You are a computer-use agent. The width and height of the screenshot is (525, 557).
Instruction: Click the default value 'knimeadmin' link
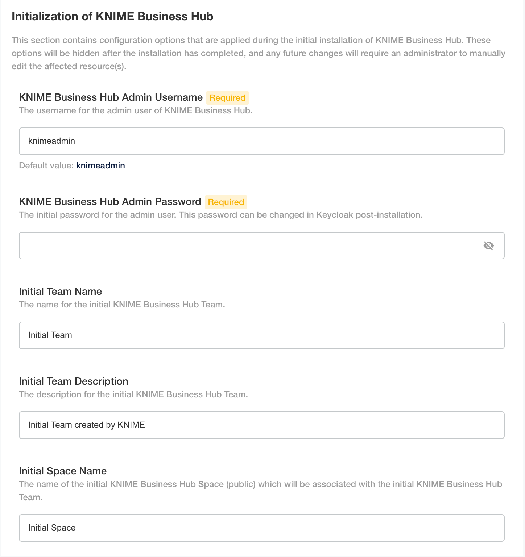tap(100, 166)
